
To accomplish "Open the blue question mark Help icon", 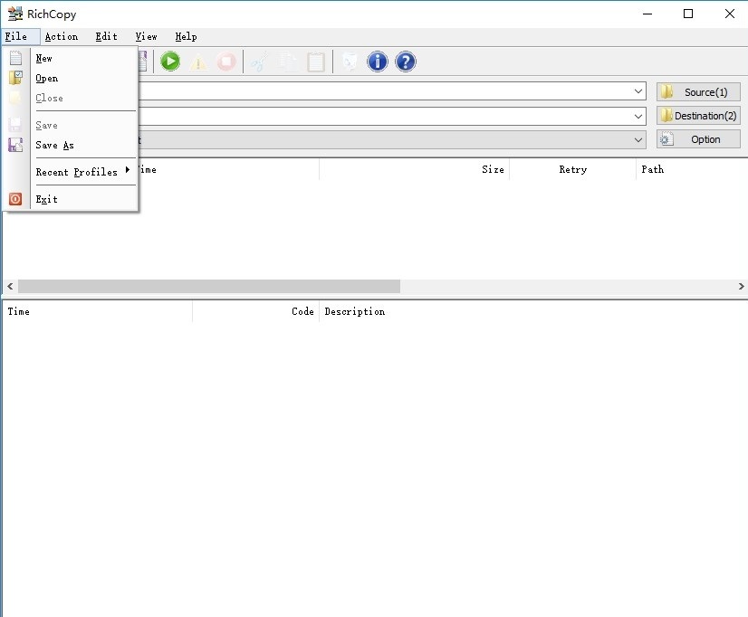I will [406, 62].
